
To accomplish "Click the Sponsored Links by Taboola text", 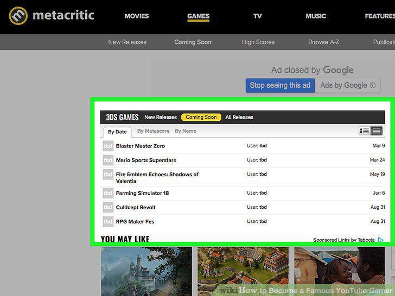I will [343, 240].
